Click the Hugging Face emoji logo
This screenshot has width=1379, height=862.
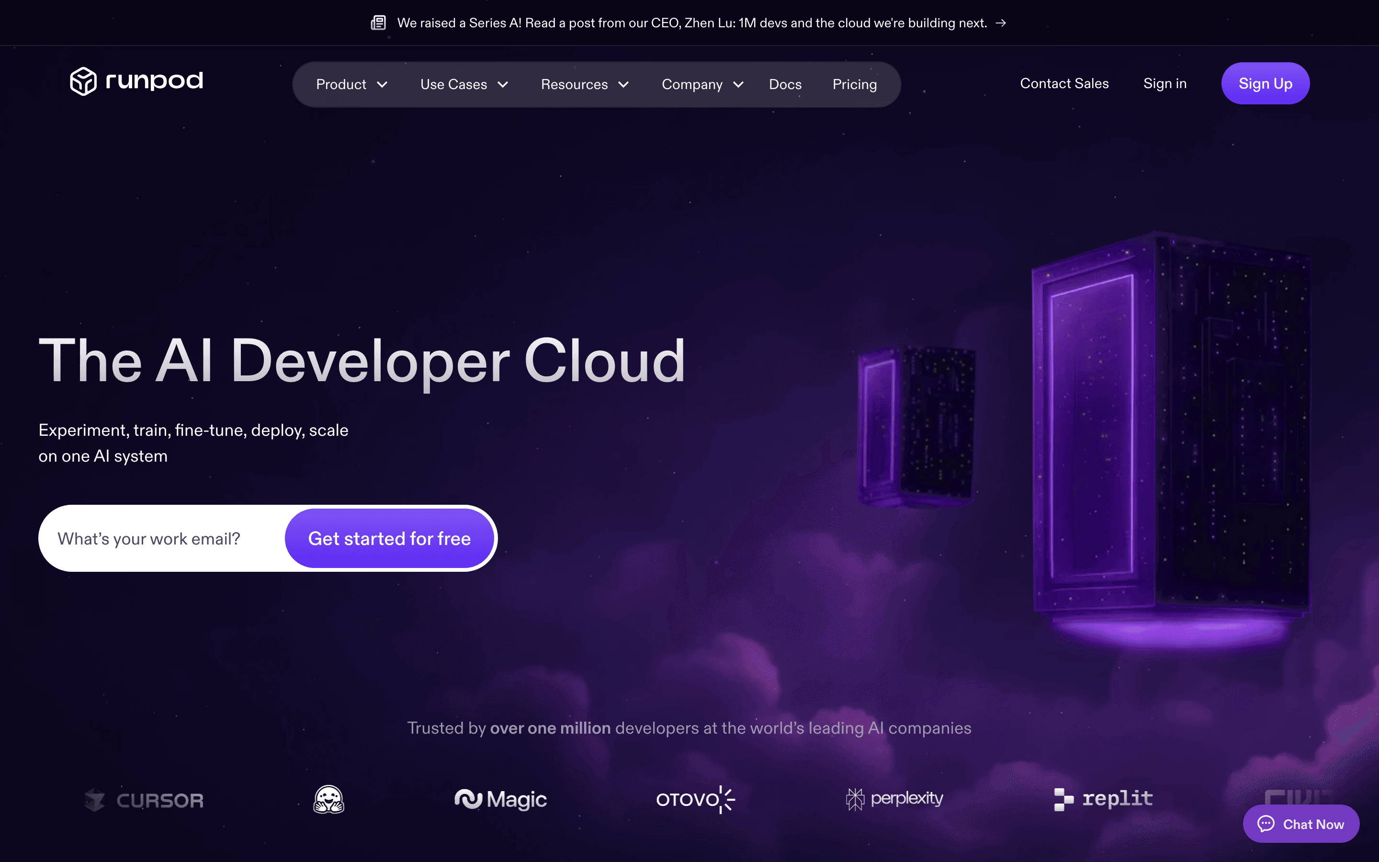329,799
